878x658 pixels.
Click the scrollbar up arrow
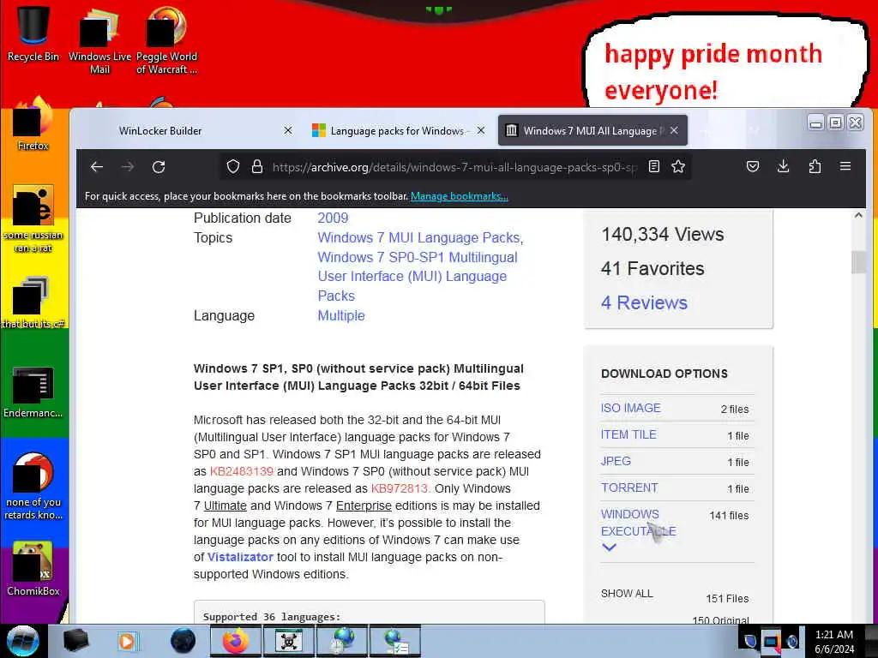point(858,215)
